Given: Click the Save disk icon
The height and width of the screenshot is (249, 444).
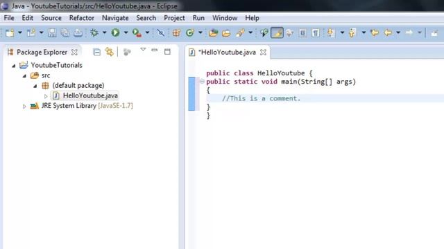Looking at the screenshot, I should pos(52,33).
